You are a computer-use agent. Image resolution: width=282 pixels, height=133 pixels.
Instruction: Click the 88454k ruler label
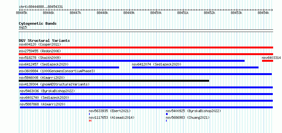click(x=264, y=13)
